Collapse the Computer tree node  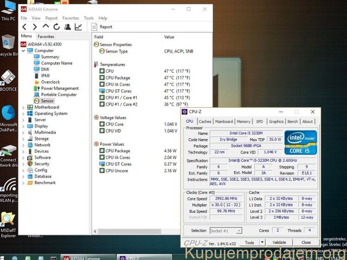pos(23,50)
